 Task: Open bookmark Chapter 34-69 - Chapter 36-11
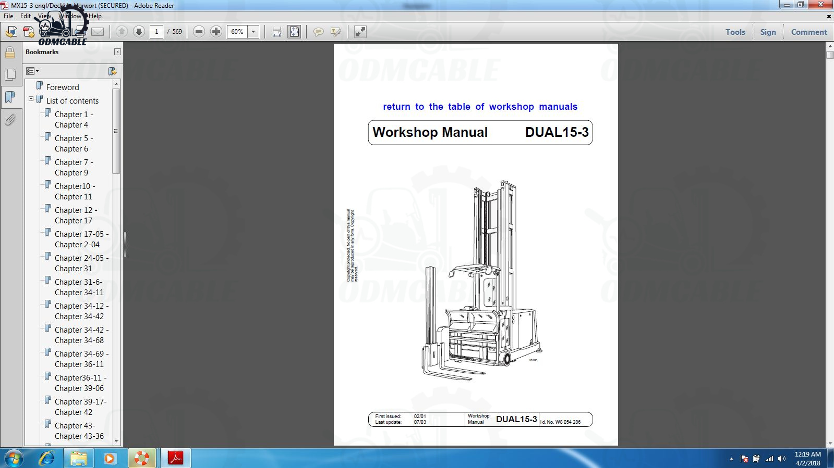pyautogui.click(x=82, y=359)
